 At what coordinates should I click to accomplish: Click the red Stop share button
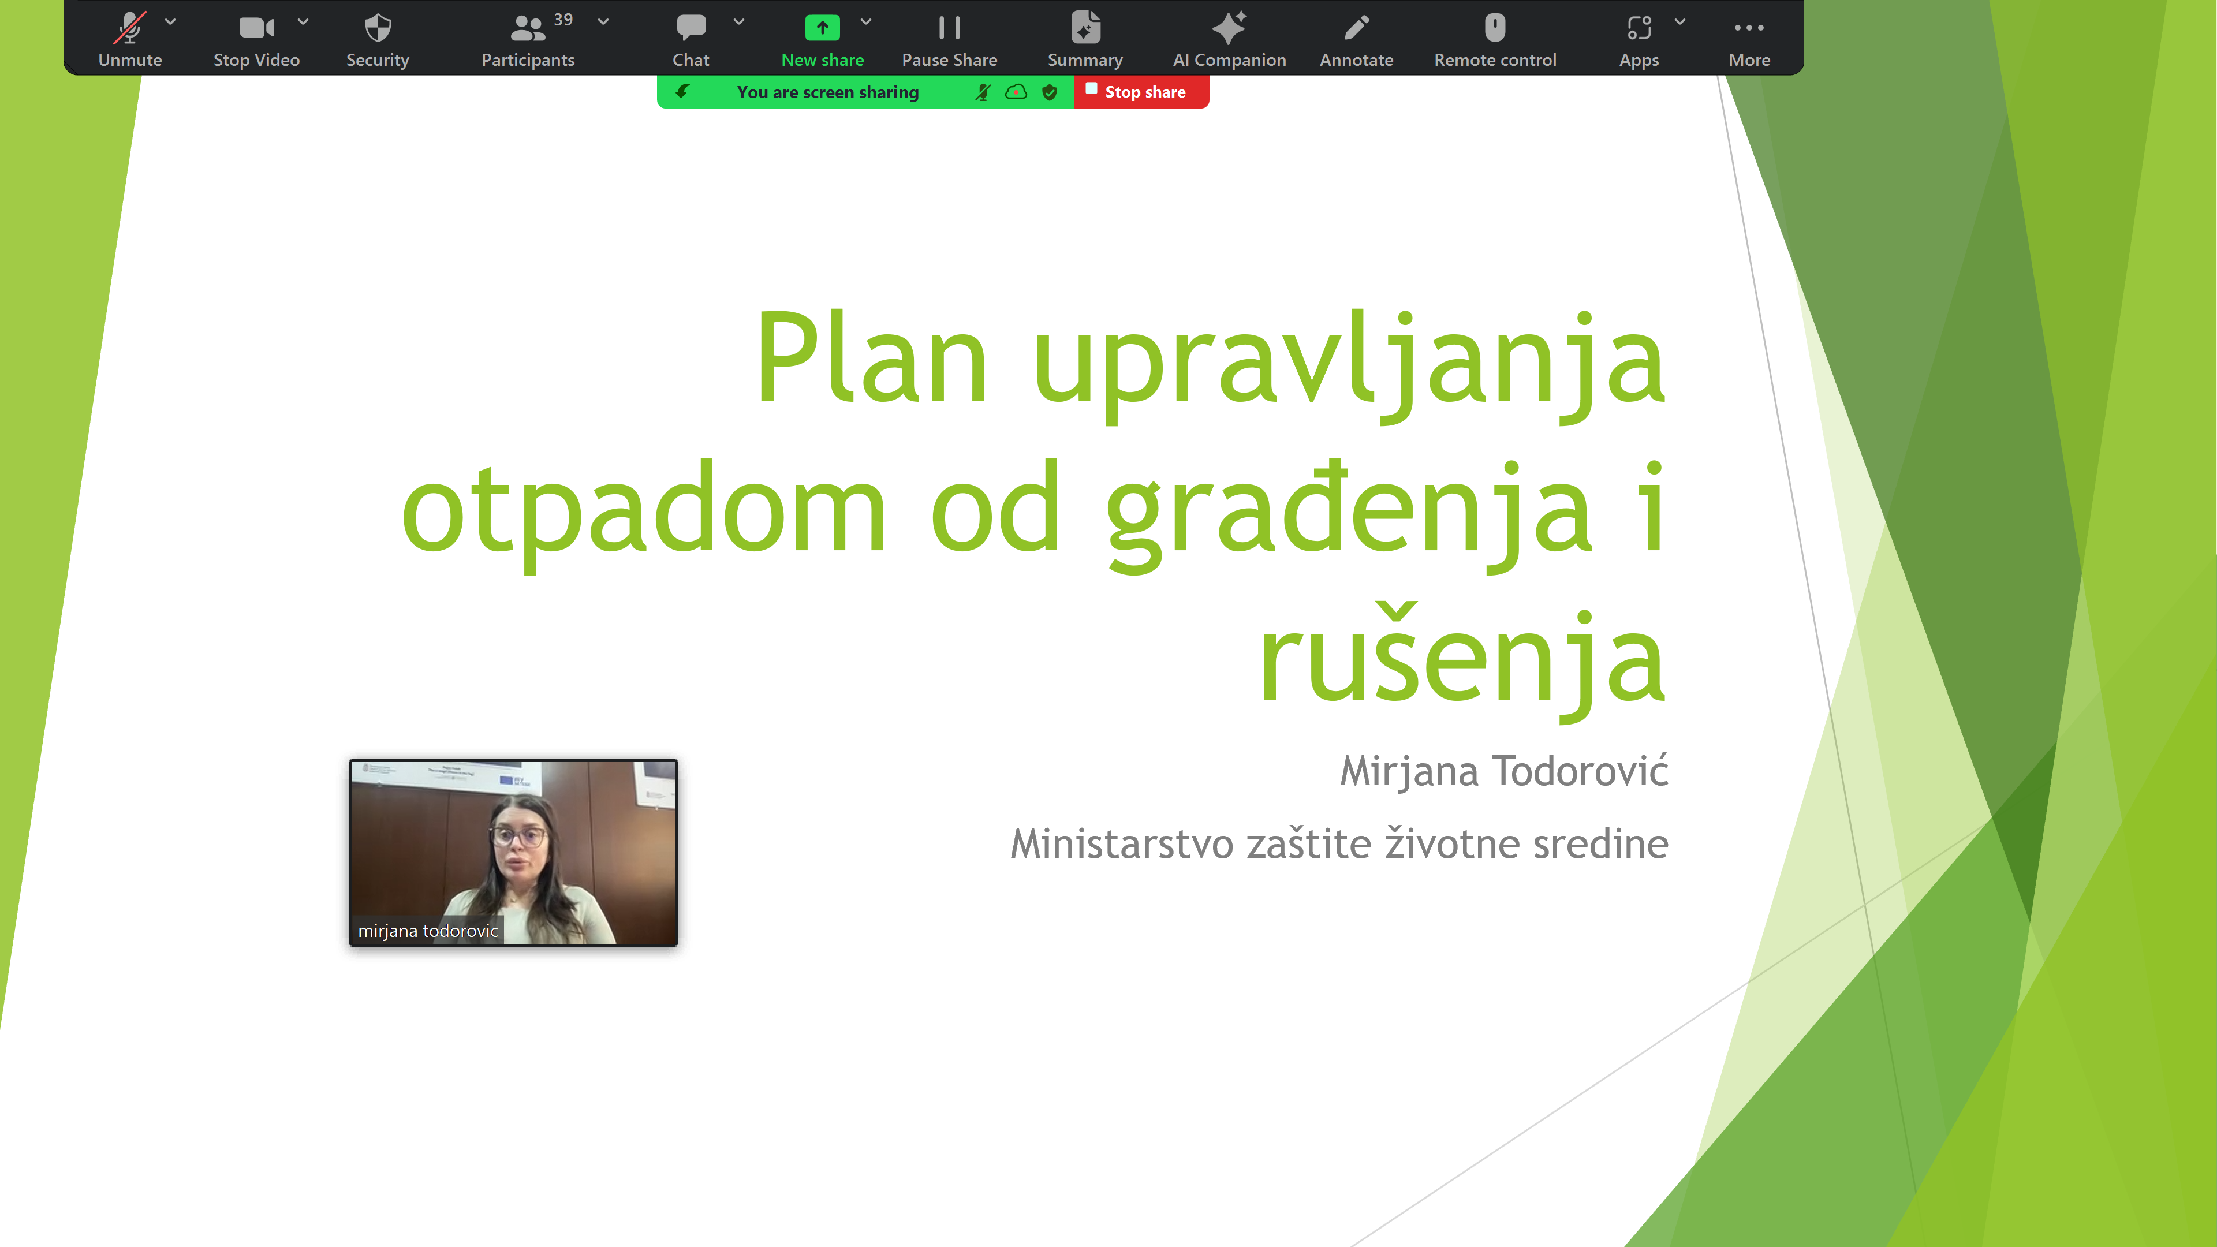click(1140, 92)
